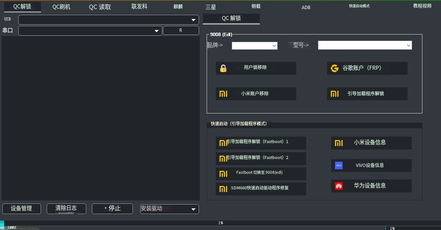Viewport: 441px width, 230px height.
Task: Click the 清除日志 button
Action: click(66, 209)
